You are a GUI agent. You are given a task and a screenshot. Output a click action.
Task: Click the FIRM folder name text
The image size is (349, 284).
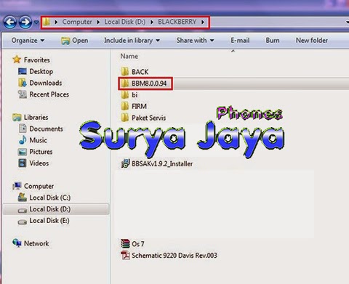tap(139, 106)
